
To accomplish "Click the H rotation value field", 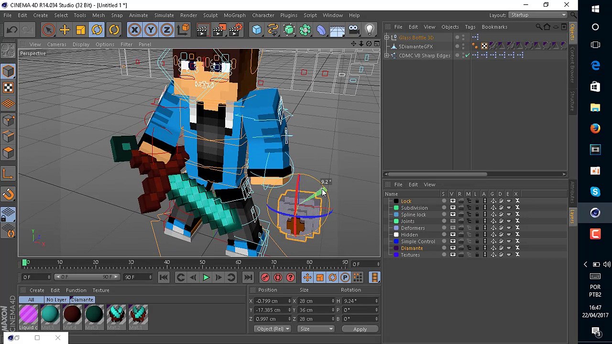I will pos(361,301).
